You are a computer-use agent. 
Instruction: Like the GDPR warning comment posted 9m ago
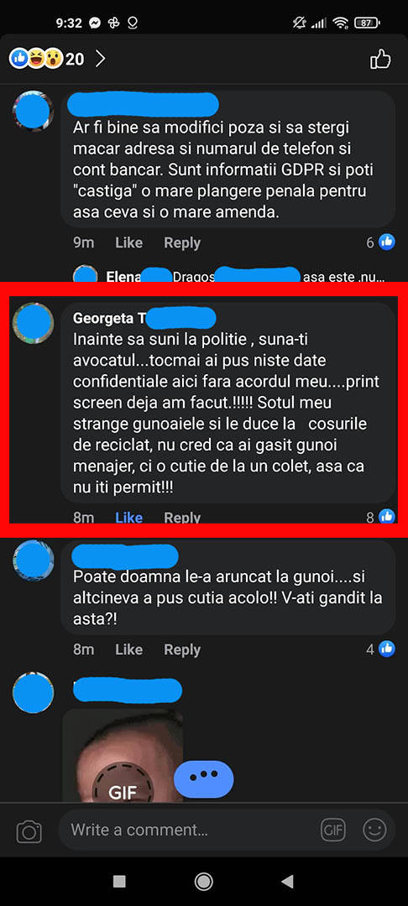[x=129, y=242]
